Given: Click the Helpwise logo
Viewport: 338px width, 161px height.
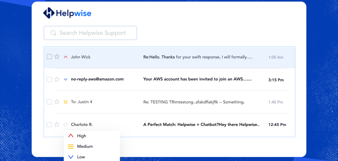Looking at the screenshot, I should (x=67, y=13).
